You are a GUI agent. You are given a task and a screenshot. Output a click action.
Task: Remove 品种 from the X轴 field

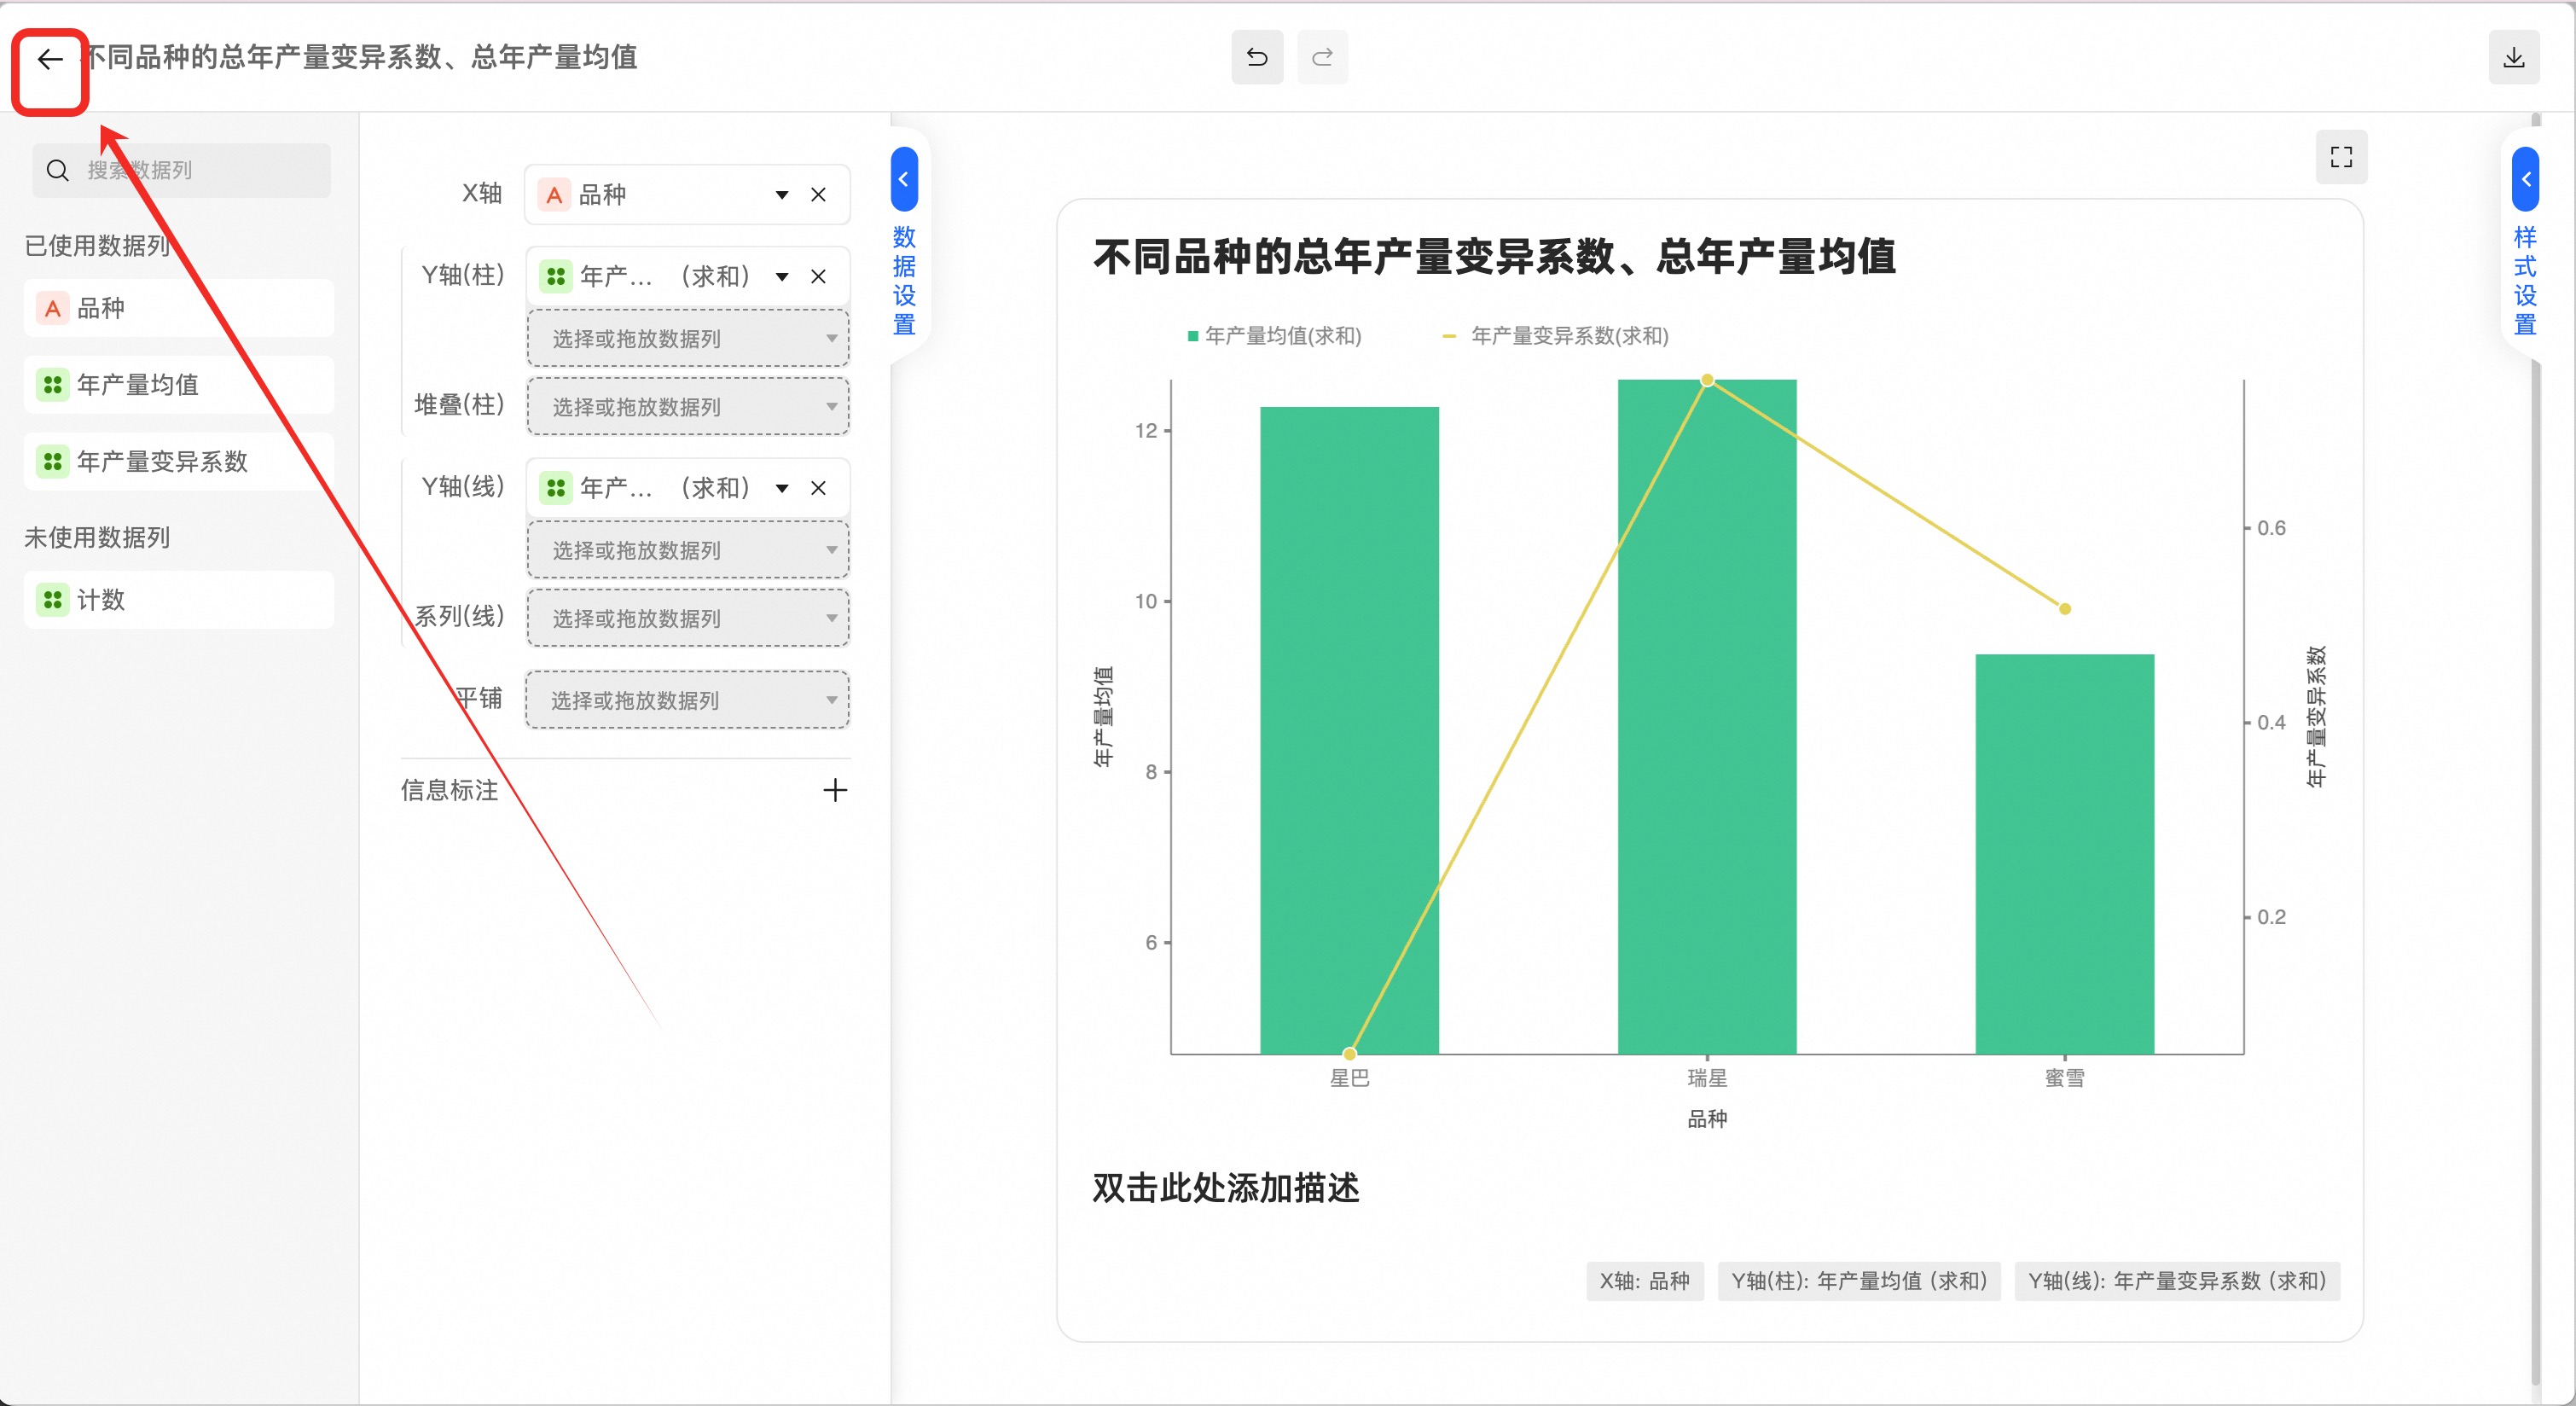(x=818, y=195)
